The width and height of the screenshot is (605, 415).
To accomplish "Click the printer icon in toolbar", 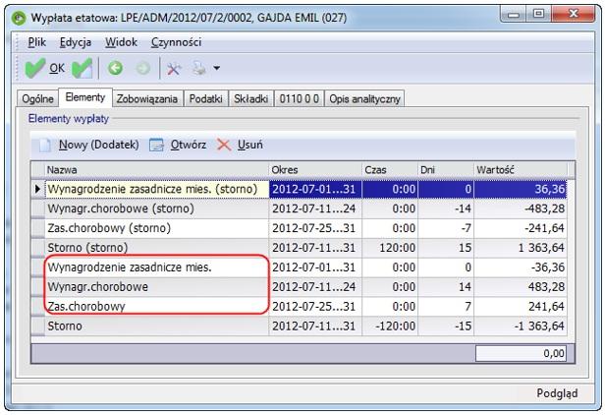I will point(199,69).
